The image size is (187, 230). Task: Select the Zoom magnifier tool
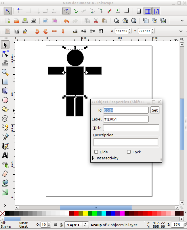(x=5, y=72)
